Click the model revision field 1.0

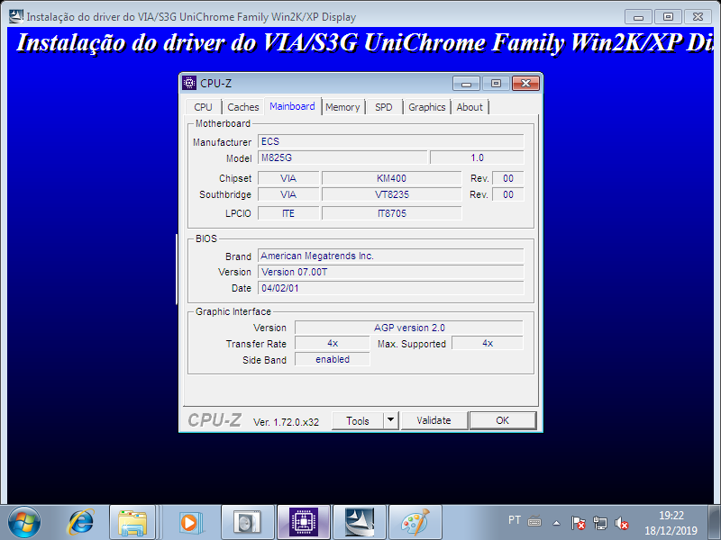click(x=477, y=157)
